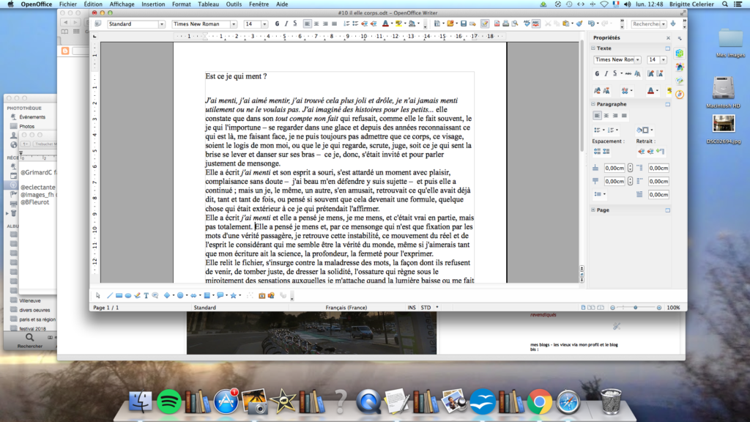This screenshot has height=422, width=750.
Task: Select the Text tool in drawing toolbar
Action: pos(146,295)
